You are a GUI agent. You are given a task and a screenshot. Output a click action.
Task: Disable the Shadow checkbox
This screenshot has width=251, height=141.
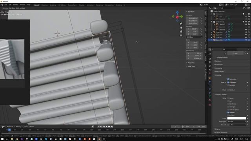tap(228, 112)
